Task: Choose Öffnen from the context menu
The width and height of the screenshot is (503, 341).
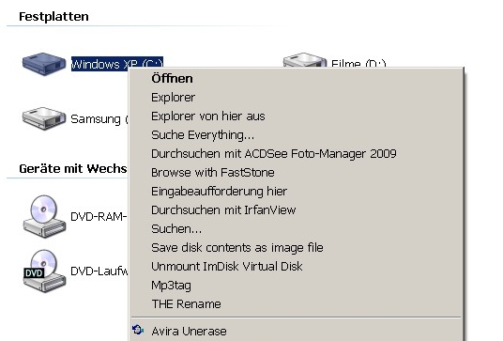Action: click(x=297, y=79)
